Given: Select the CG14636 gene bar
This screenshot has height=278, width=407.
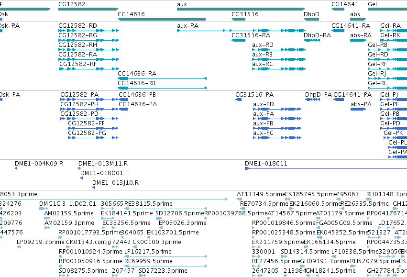Looking at the screenshot, I should (x=162, y=19).
